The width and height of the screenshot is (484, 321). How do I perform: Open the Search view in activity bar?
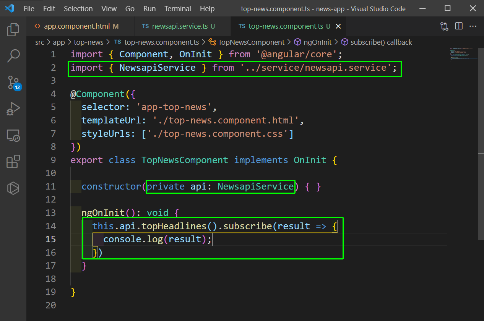(x=13, y=56)
